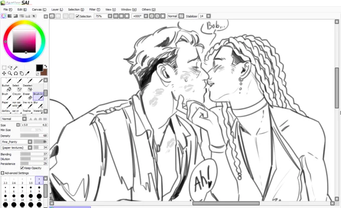Pick the Eraser tool
Screen dimensions: 341x208
(x=28, y=96)
